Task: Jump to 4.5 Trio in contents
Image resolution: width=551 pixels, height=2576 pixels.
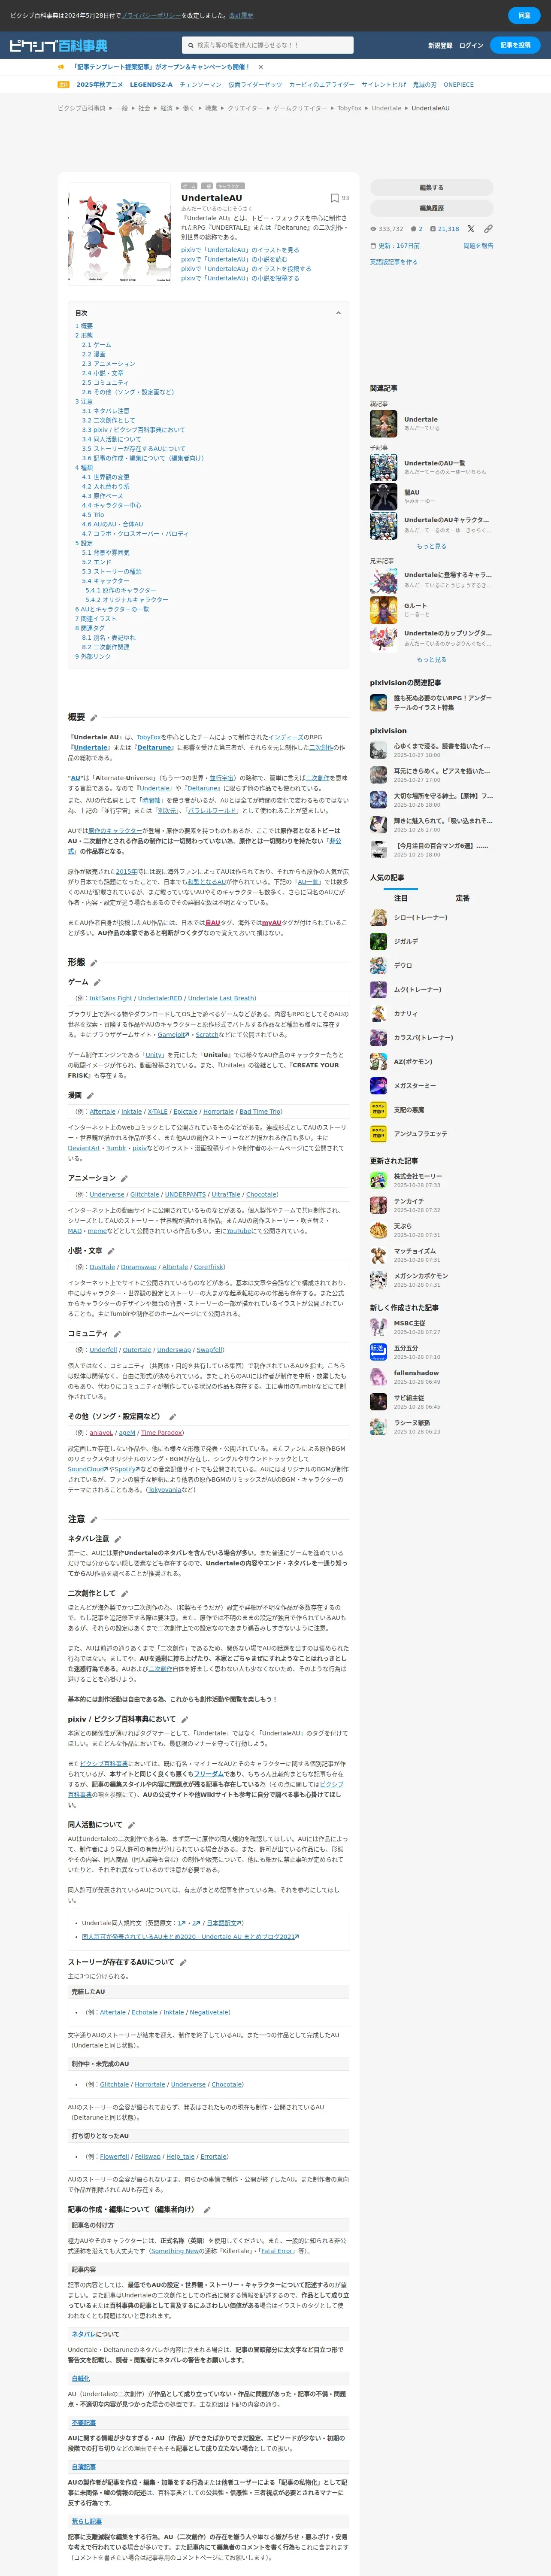Action: (93, 515)
